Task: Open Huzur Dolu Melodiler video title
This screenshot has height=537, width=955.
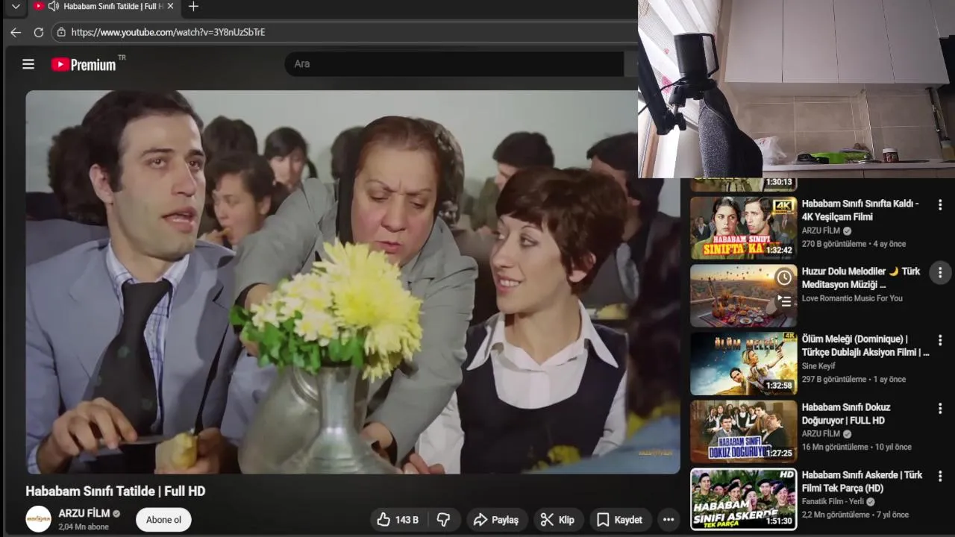Action: [x=861, y=278]
